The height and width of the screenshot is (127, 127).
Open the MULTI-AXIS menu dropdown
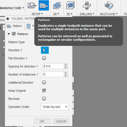click(x=109, y=14)
